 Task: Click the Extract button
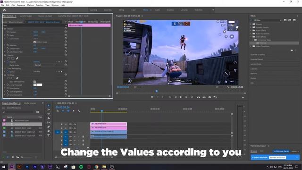[x=204, y=97]
